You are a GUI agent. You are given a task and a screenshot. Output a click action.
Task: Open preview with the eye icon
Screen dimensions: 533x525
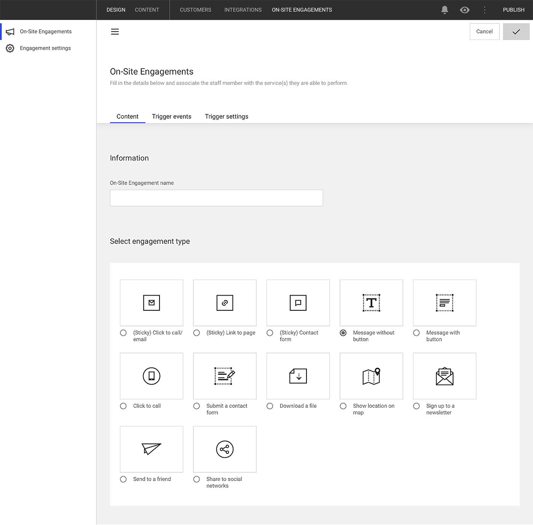[464, 10]
